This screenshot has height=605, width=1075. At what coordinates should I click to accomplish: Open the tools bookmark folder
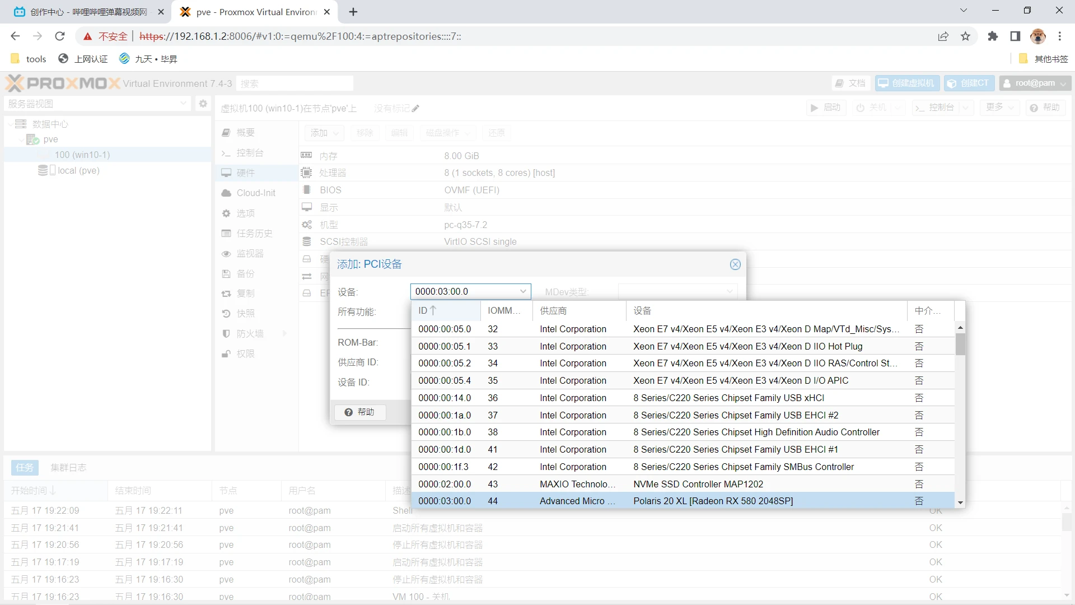tap(29, 59)
